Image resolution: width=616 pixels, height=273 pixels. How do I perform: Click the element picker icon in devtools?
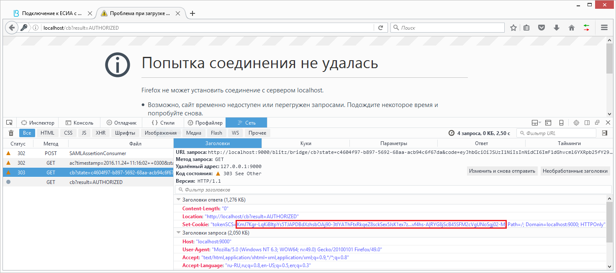(9, 122)
